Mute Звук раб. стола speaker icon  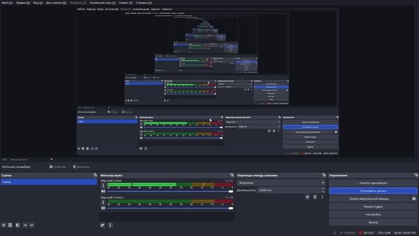click(x=103, y=191)
